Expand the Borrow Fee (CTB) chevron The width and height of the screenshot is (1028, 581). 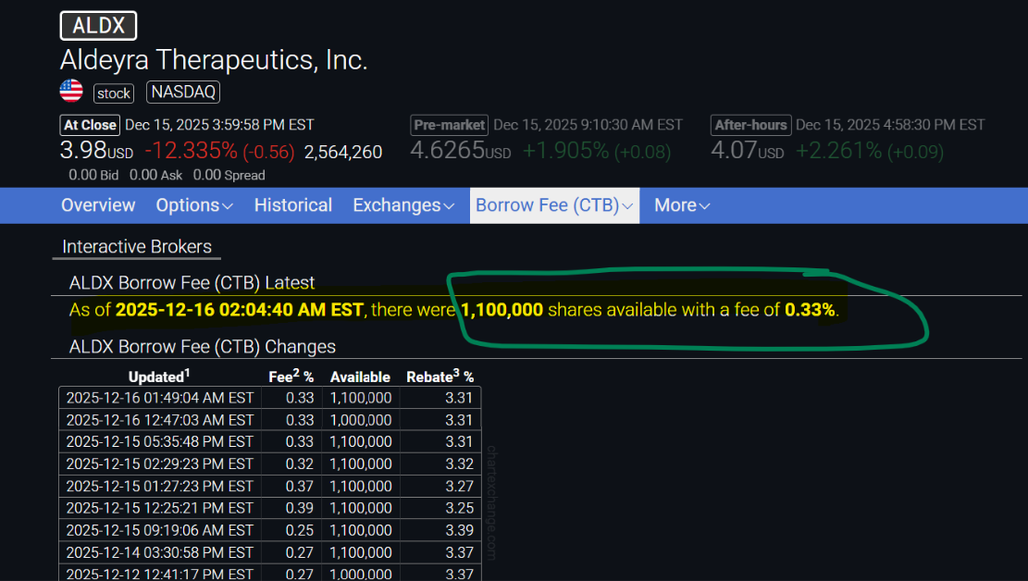[x=627, y=206]
